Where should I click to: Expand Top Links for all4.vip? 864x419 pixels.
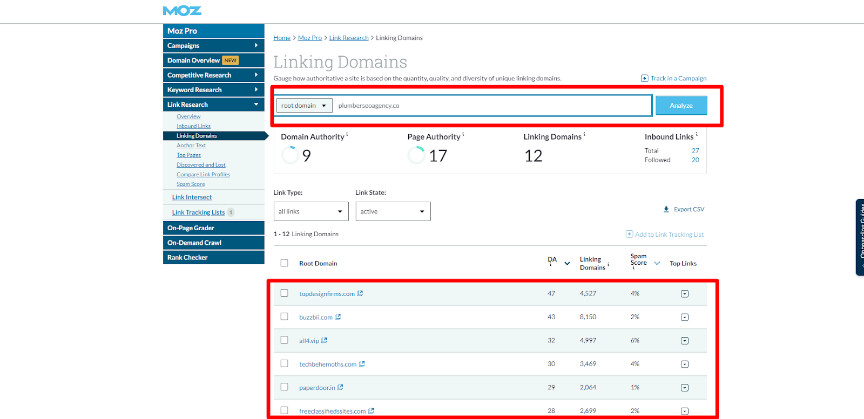[685, 341]
